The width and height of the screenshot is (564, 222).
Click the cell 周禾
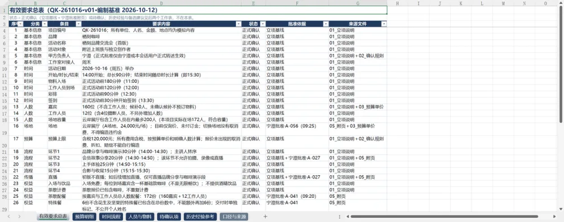pos(161,62)
